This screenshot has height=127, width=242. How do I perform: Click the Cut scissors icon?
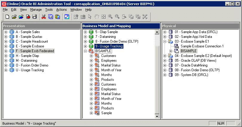pyautogui.click(x=44, y=17)
